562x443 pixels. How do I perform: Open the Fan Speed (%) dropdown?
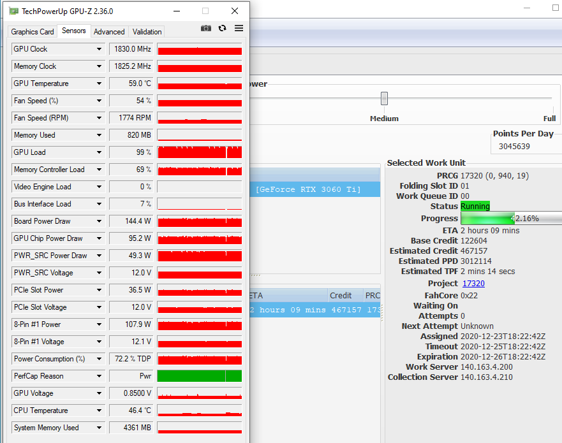click(100, 101)
